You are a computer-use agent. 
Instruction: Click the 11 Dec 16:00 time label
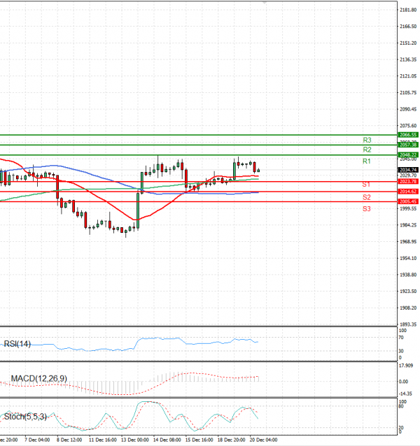[x=102, y=440]
